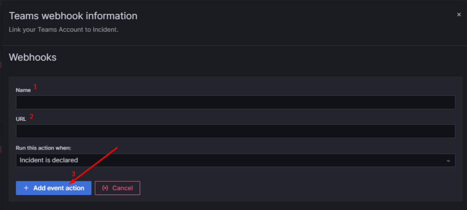The height and width of the screenshot is (210, 467).
Task: Focus the webhook Name input field
Action: tap(235, 102)
